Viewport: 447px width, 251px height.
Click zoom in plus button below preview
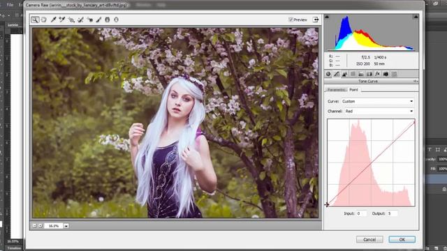(x=41, y=225)
